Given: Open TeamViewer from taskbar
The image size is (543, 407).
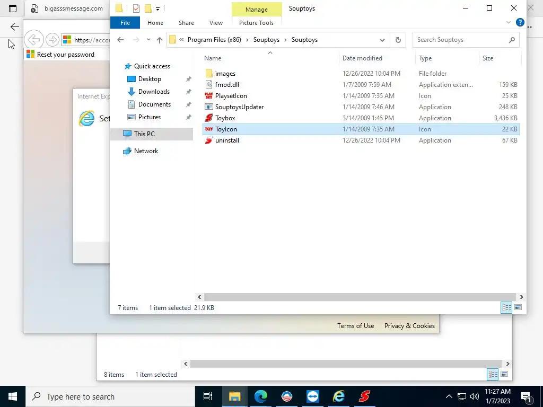Looking at the screenshot, I should pyautogui.click(x=313, y=396).
